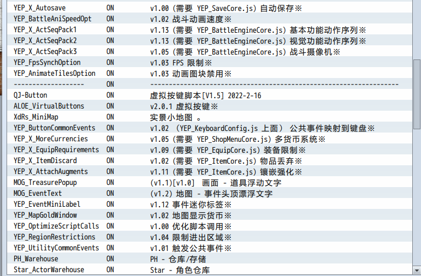Select the YEP_X_Autosave plugin row
Screen dimensions: 421x276
tap(210, 8)
